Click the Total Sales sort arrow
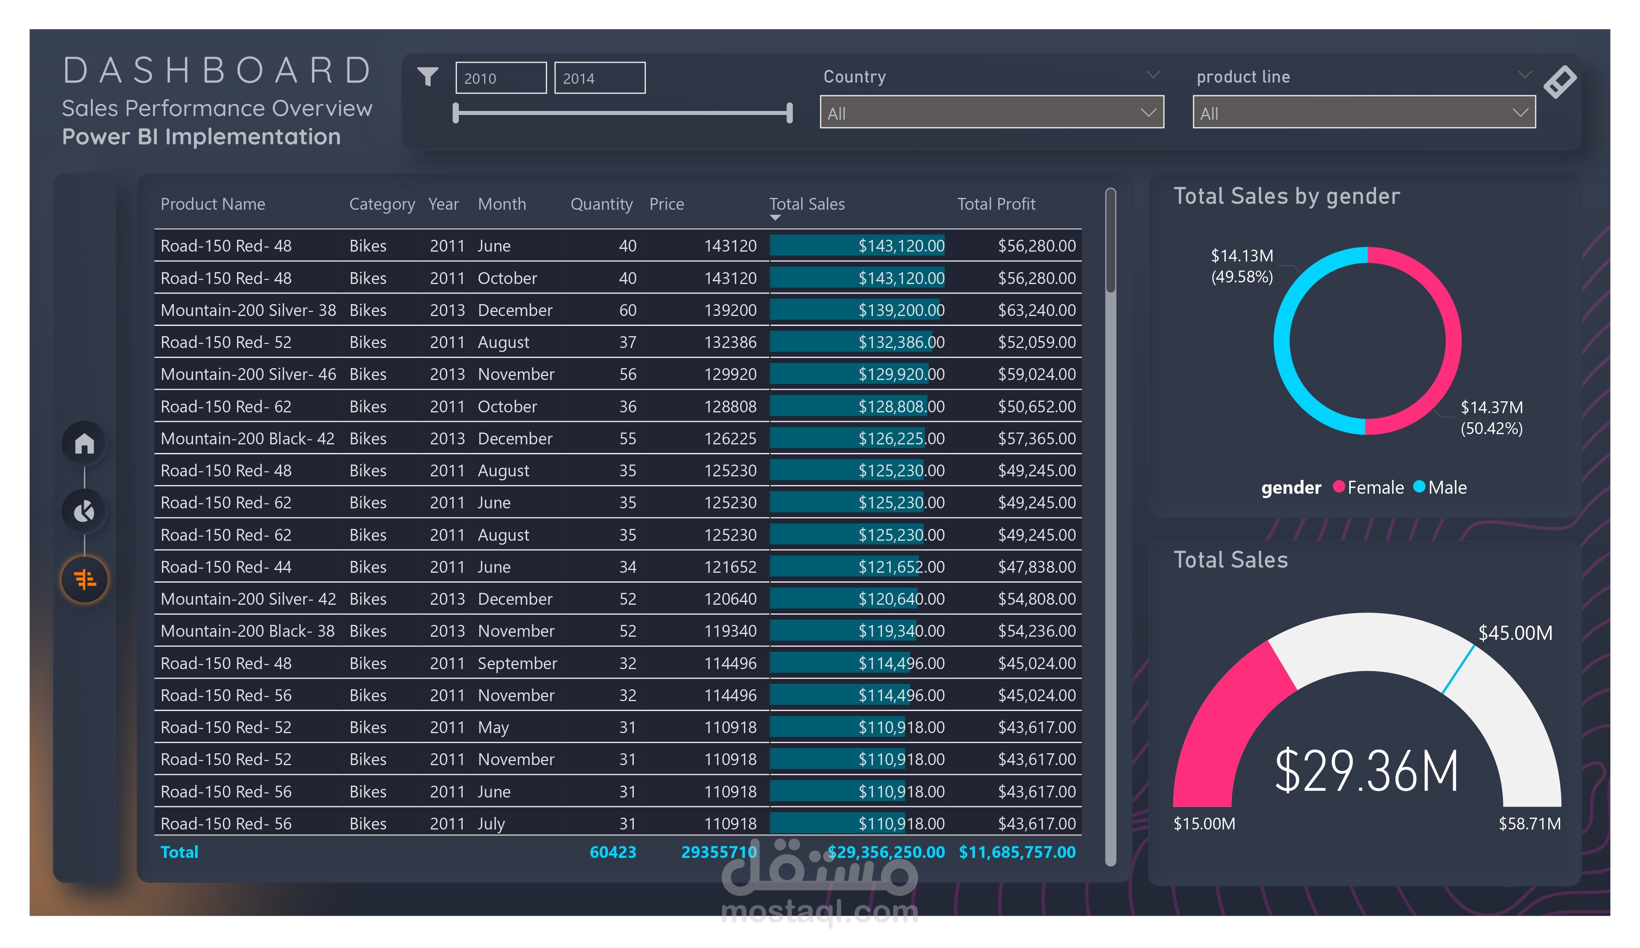 coord(775,218)
